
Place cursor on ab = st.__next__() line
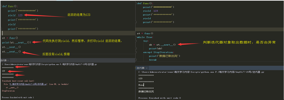[162, 45]
